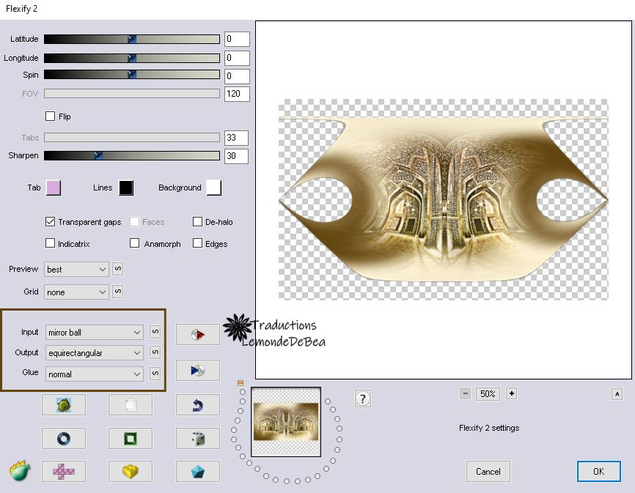Click the blue undo arrow button
The width and height of the screenshot is (635, 493).
point(198,404)
